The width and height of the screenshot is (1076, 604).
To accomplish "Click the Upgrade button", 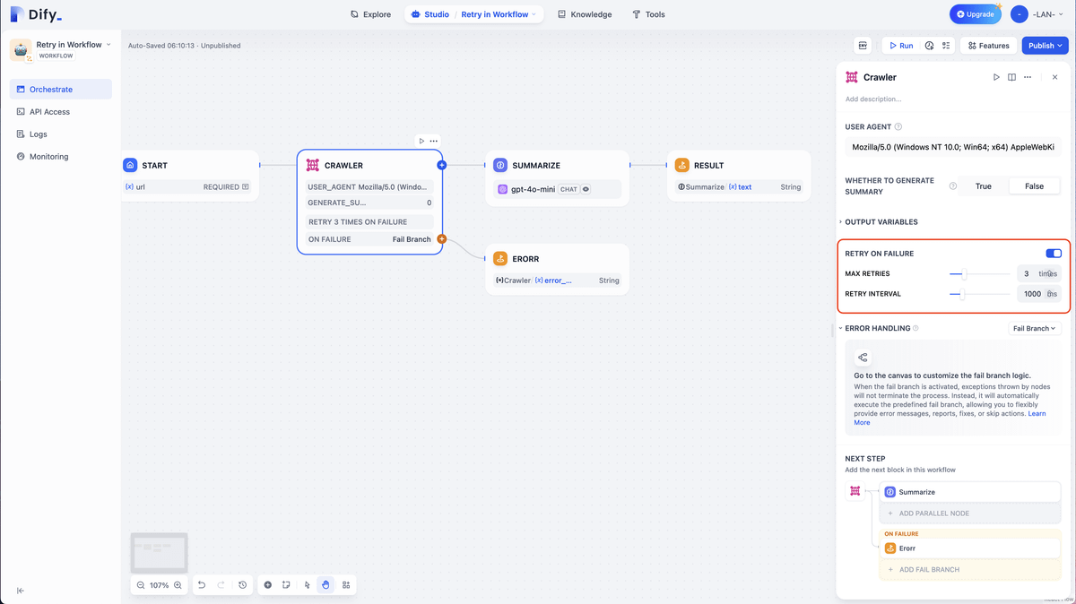I will (x=975, y=14).
